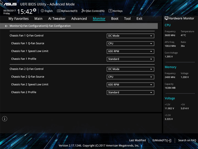
Task: Click the Chassis Fan 1 Speed Low Limit label
Action: 30,51
